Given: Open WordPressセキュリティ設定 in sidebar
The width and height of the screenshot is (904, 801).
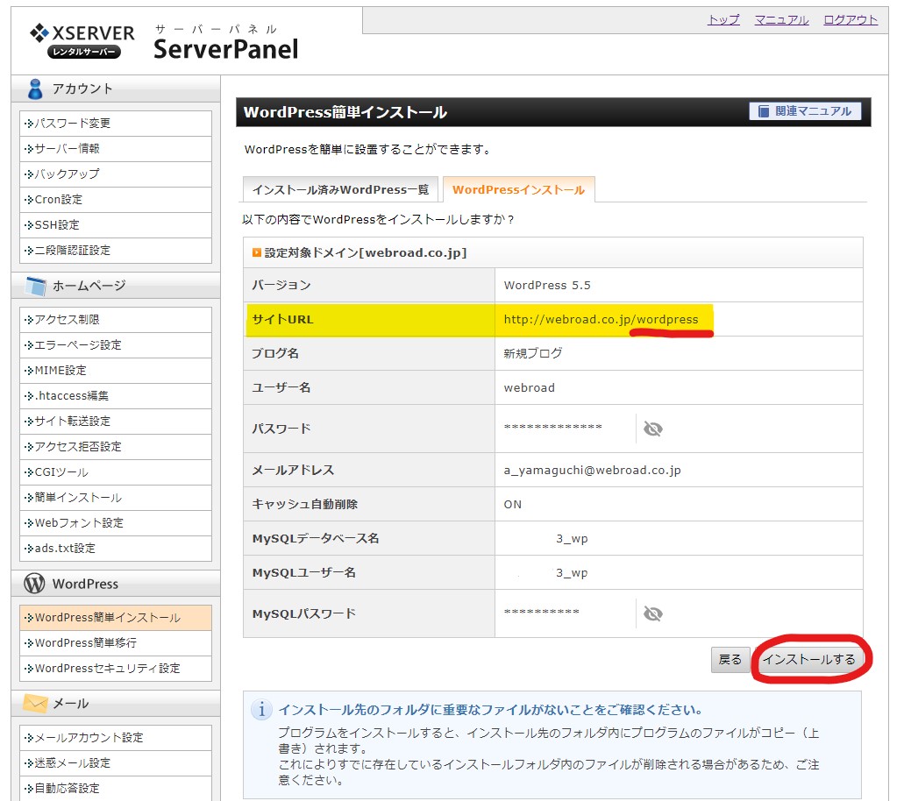Looking at the screenshot, I should coord(116,669).
